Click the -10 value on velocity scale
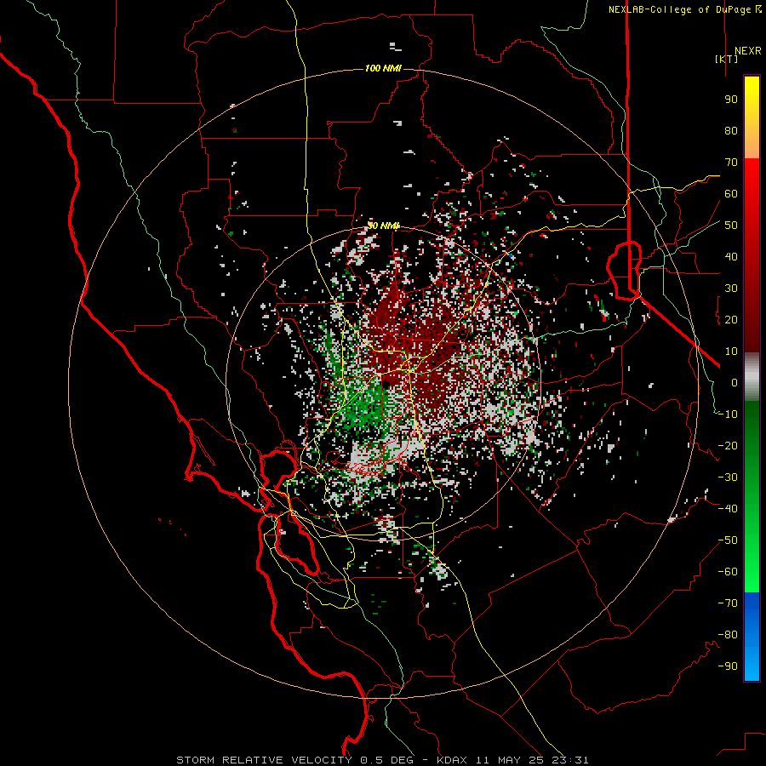The height and width of the screenshot is (766, 766). click(x=728, y=414)
